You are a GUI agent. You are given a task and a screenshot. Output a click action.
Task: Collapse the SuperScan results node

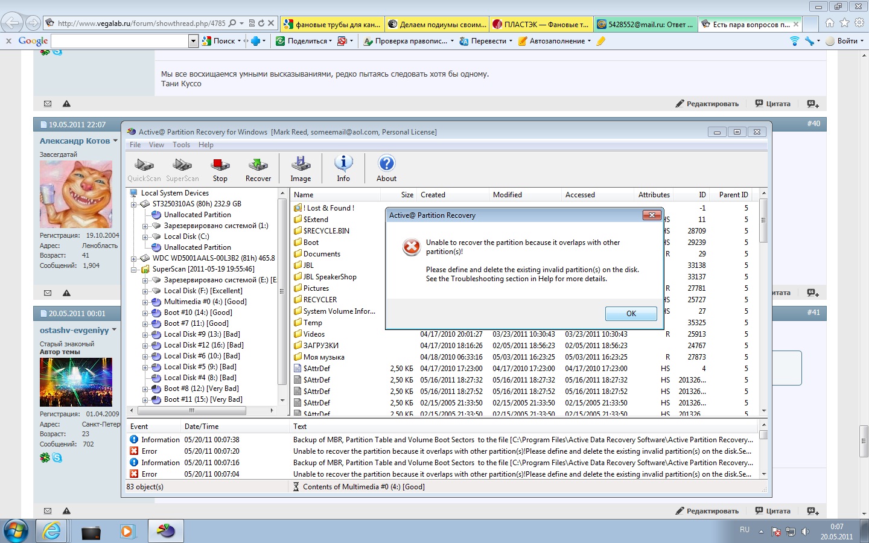coord(134,269)
